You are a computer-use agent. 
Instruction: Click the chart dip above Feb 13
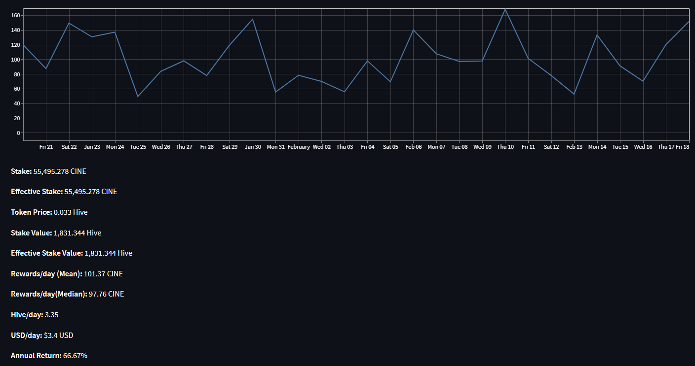pos(574,94)
